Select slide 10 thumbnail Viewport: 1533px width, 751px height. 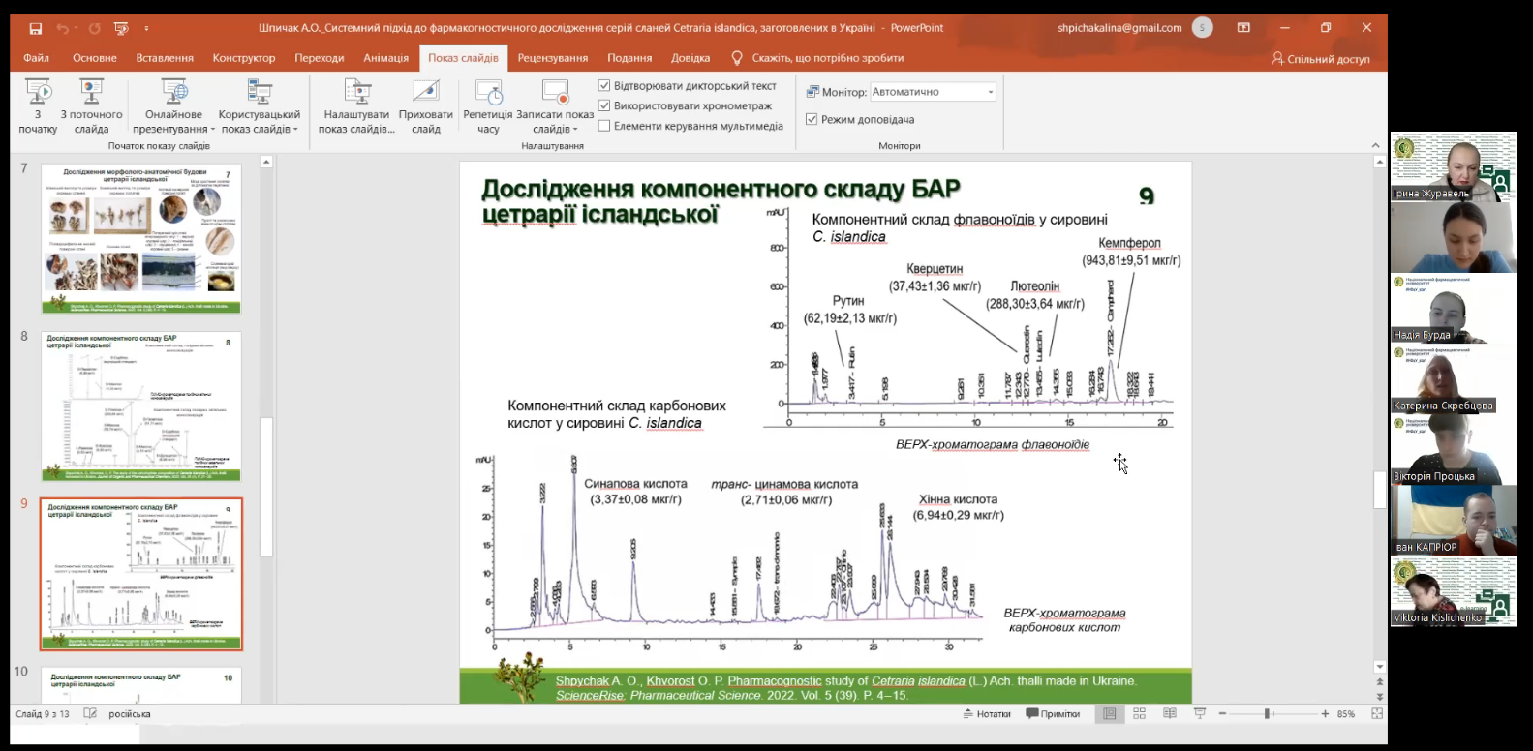pos(141,685)
